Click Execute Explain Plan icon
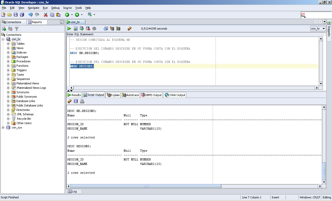 (112, 29)
